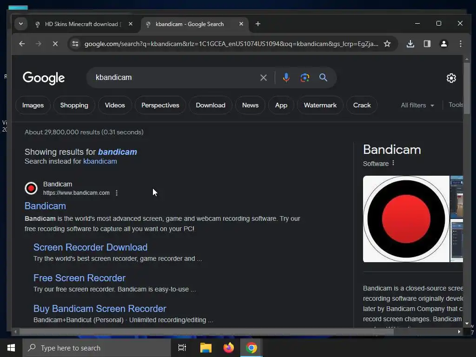Open the Bandicam main result title

pyautogui.click(x=45, y=206)
